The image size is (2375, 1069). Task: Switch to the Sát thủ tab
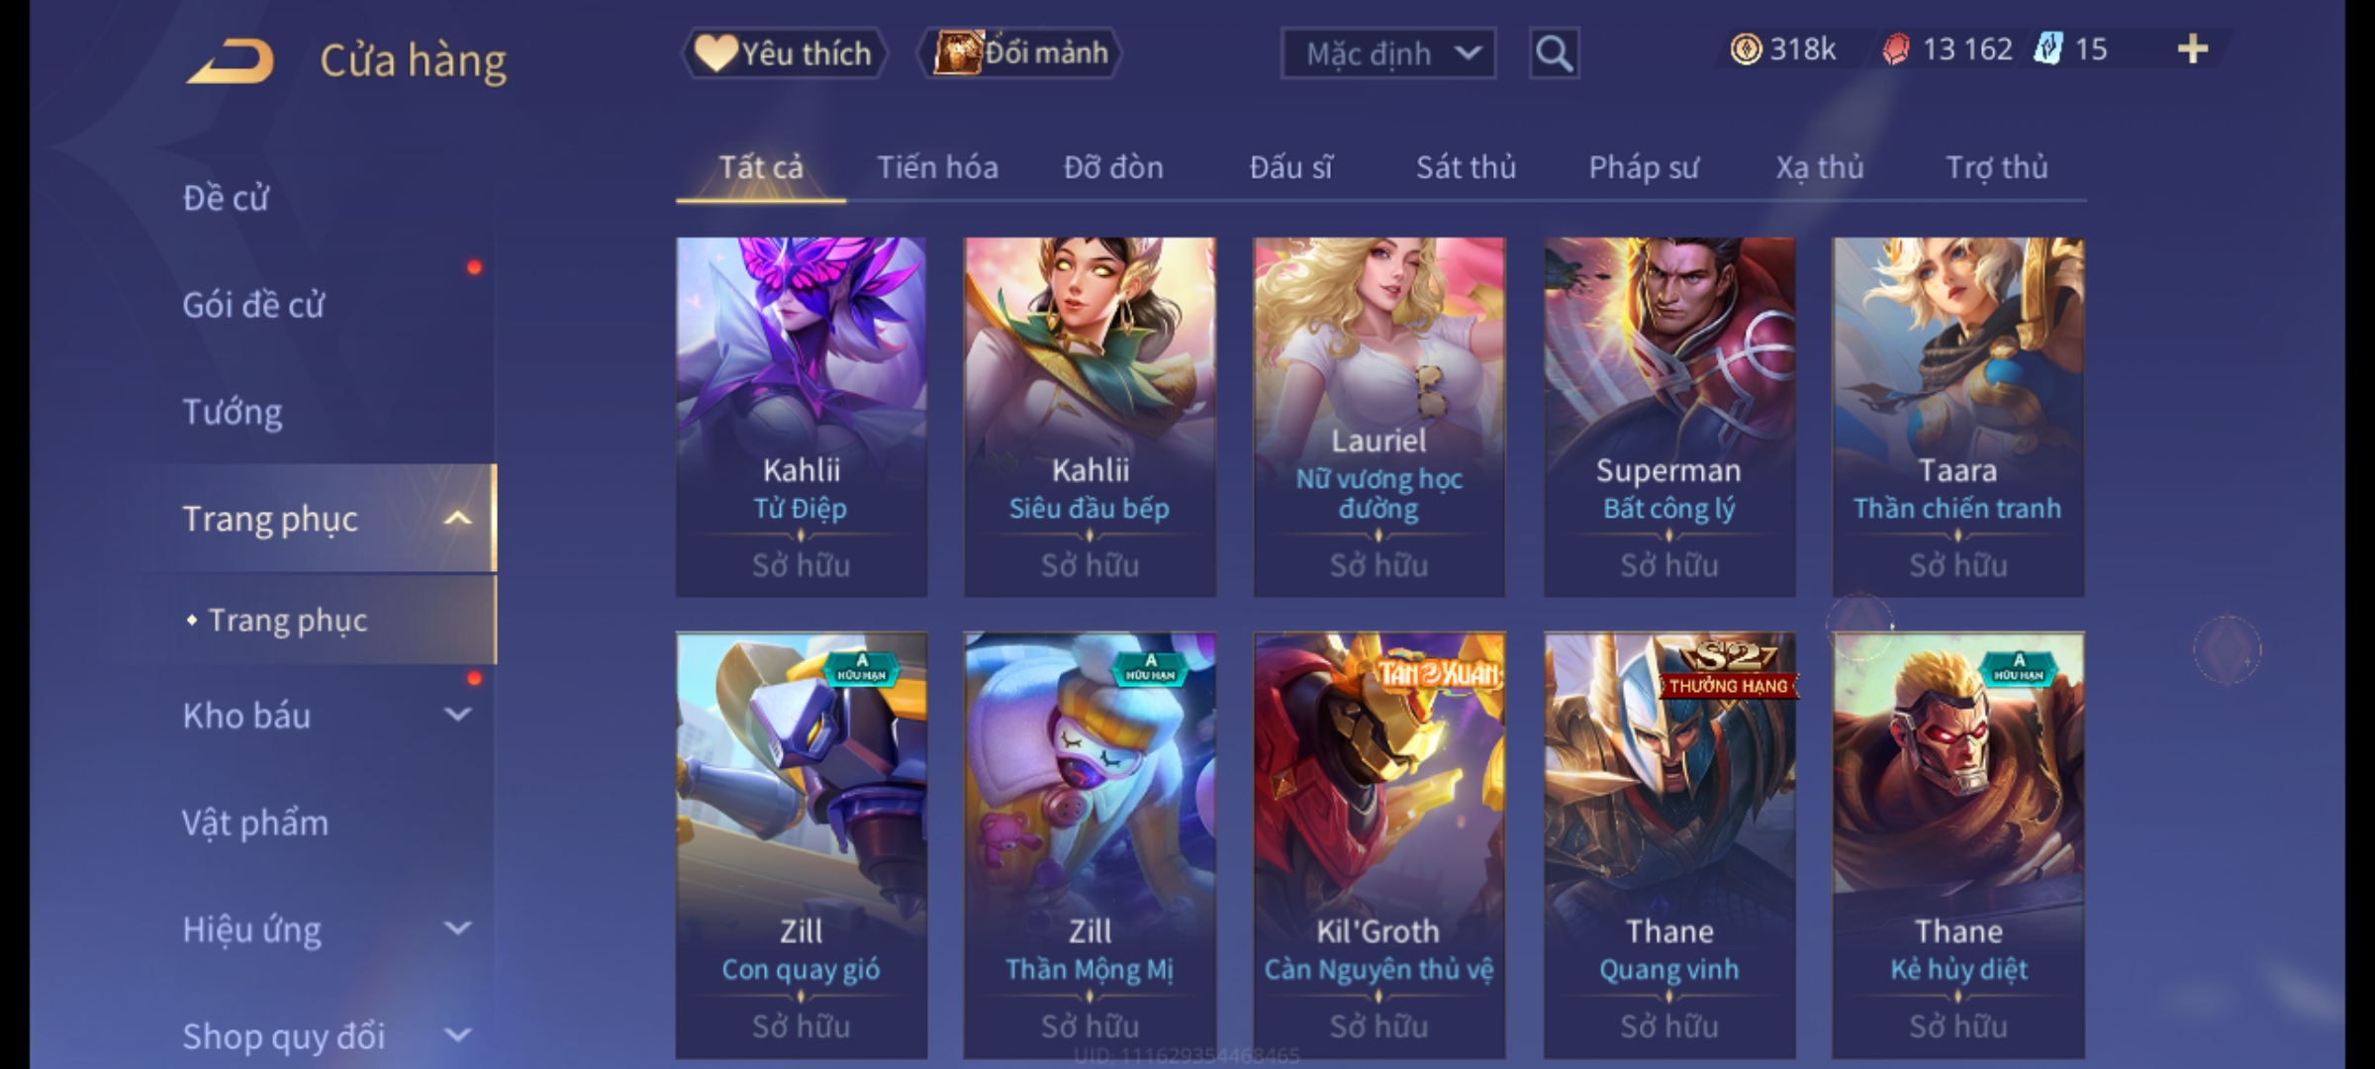point(1466,167)
